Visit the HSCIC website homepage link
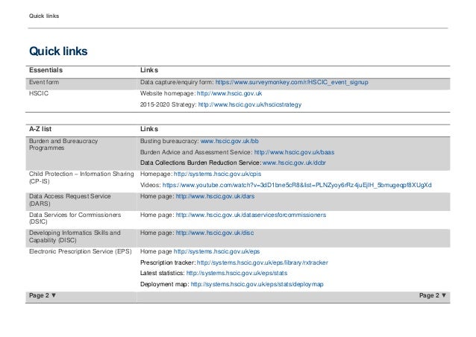Viewport: 476px width, 337px height. (x=229, y=93)
